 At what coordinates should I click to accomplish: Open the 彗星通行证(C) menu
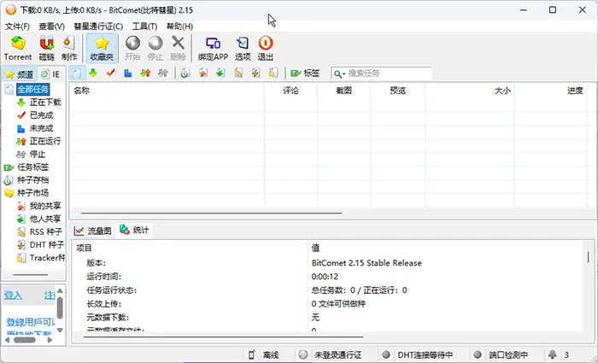coord(98,26)
